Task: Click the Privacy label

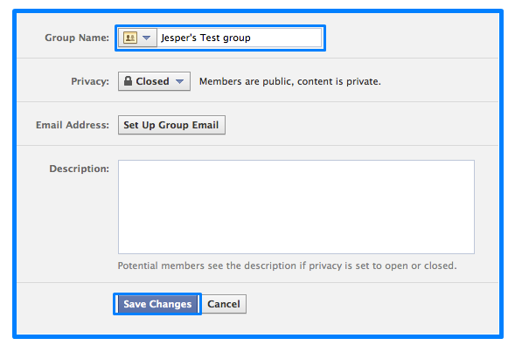Action: 90,81
